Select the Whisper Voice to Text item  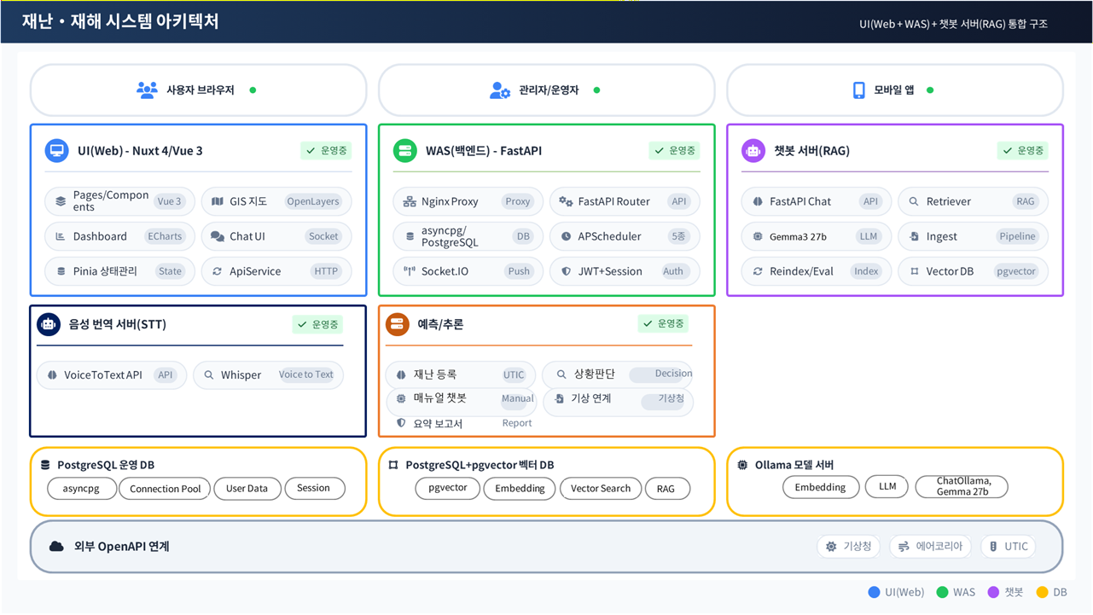click(x=269, y=375)
